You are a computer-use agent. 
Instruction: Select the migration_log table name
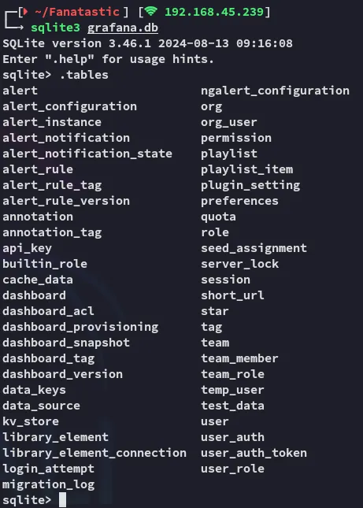click(x=49, y=484)
